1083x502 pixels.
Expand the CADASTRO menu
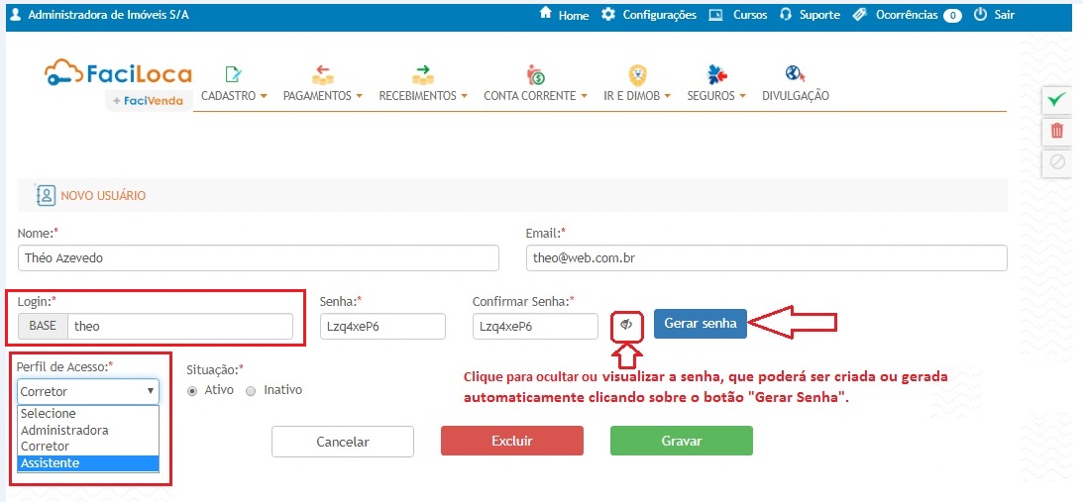point(234,96)
